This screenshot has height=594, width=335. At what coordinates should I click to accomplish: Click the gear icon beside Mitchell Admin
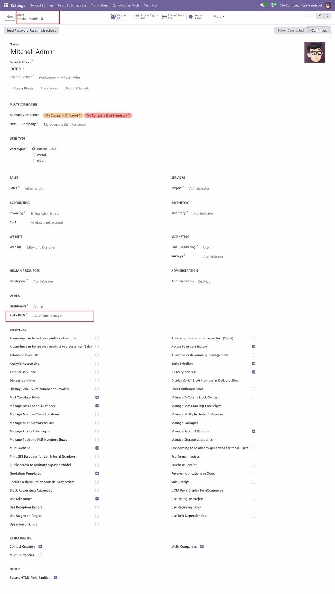pyautogui.click(x=42, y=19)
